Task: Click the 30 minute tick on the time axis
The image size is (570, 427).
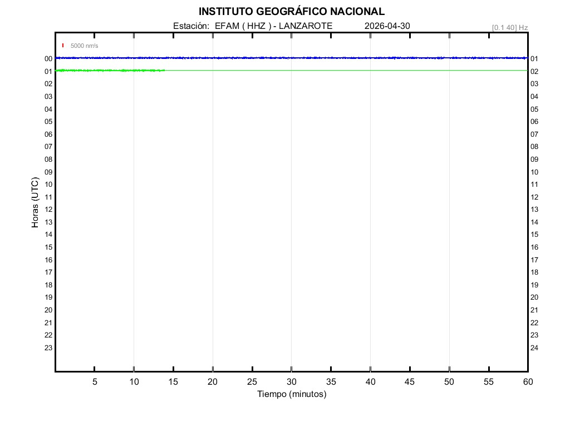Action: click(x=292, y=381)
